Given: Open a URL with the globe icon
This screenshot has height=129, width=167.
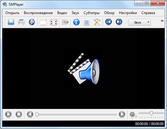Looking at the screenshot, I should (32, 22).
